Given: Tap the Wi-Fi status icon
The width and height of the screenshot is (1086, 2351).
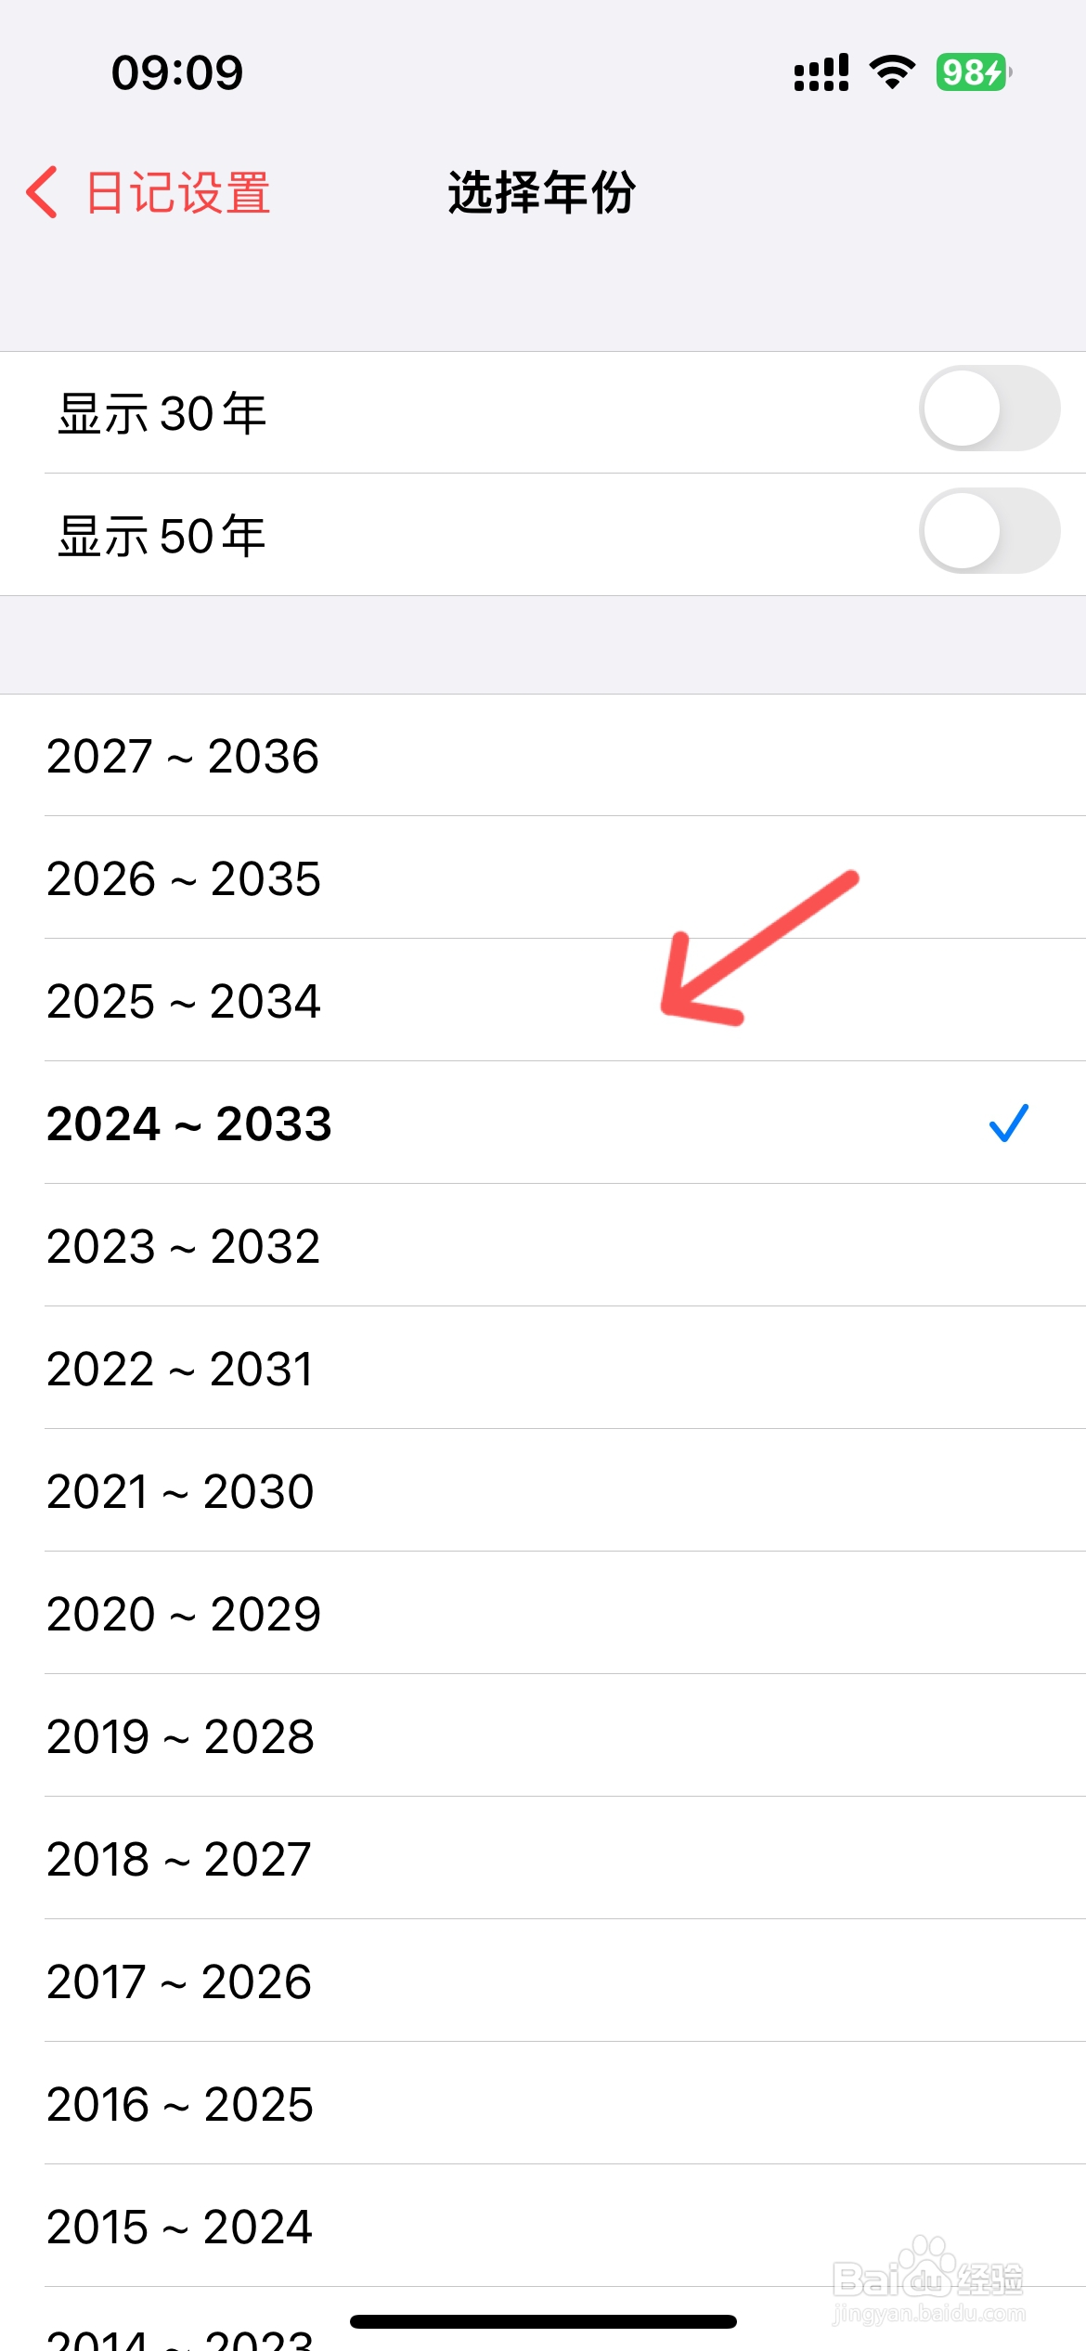Looking at the screenshot, I should 892,71.
